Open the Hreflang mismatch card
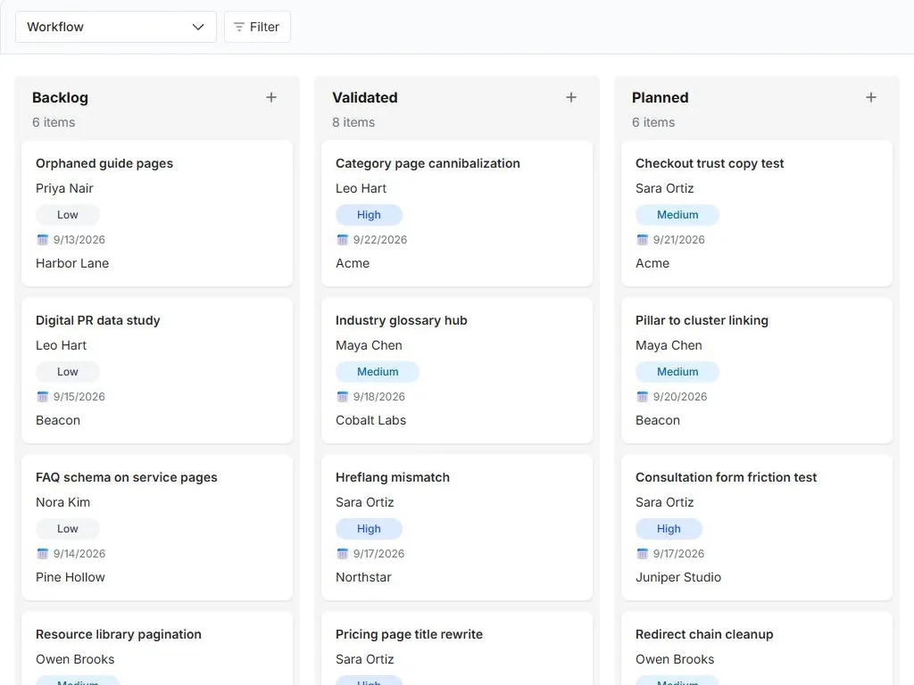 [x=457, y=527]
